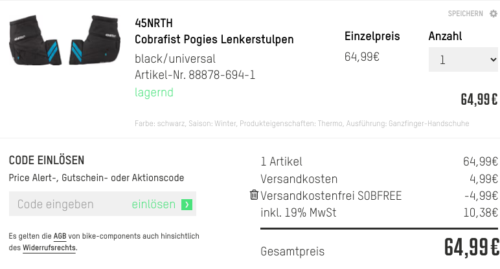Click the Speichern link

tap(465, 14)
